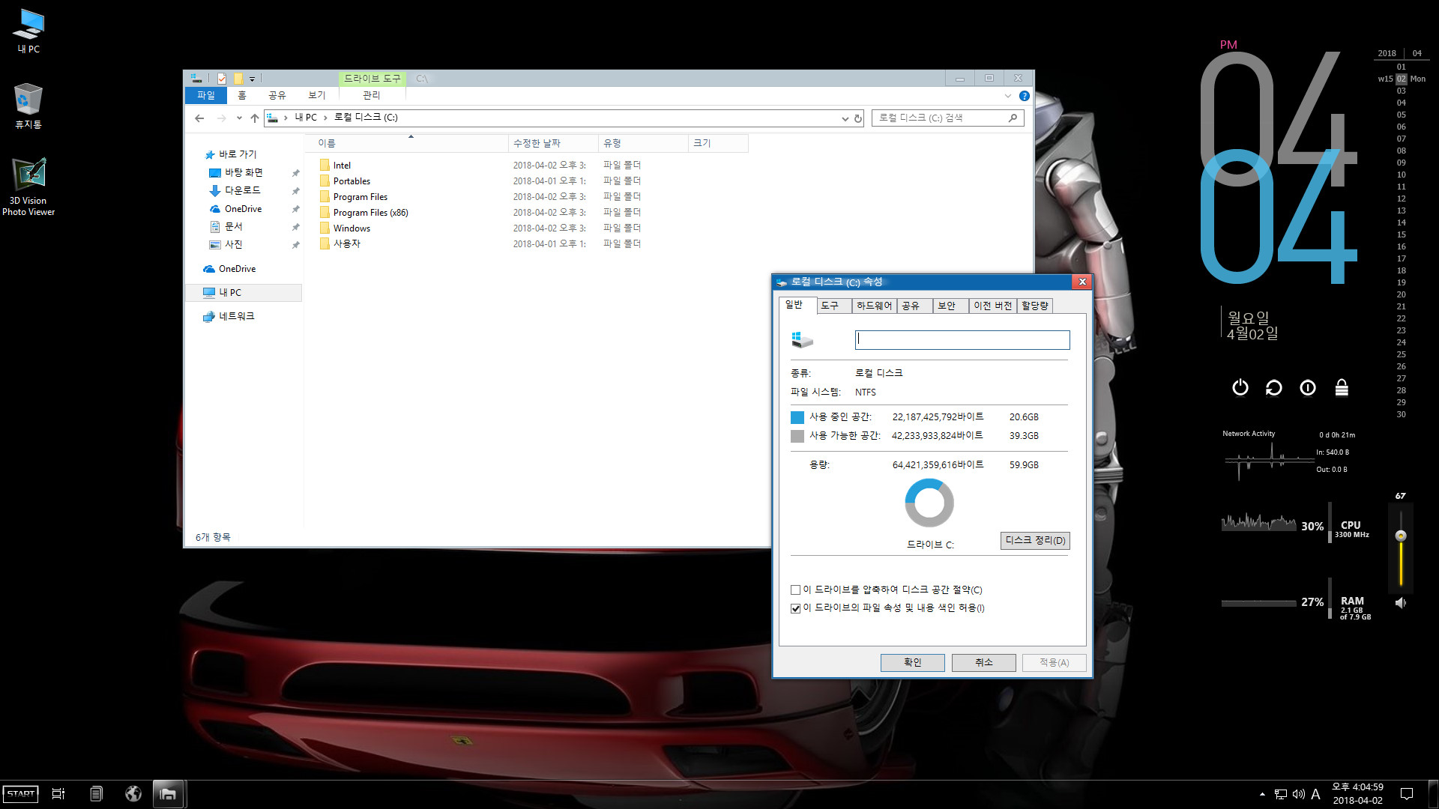Refresh the Explorer address bar
The width and height of the screenshot is (1439, 809).
[x=858, y=118]
